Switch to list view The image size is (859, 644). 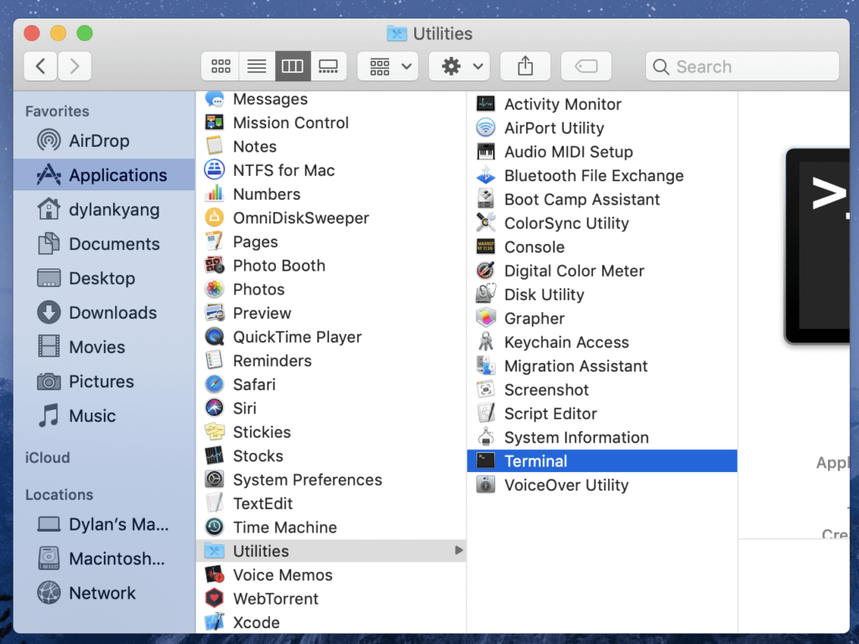(x=257, y=66)
